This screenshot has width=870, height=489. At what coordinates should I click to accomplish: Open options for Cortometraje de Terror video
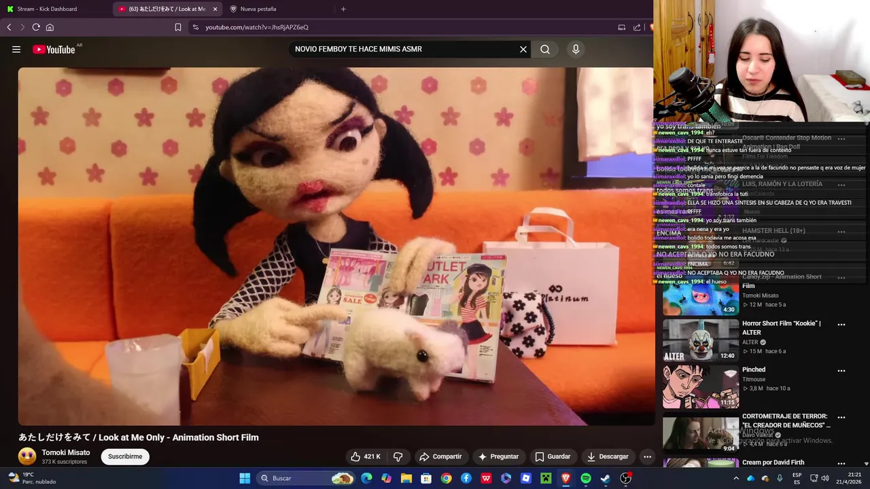click(x=841, y=417)
